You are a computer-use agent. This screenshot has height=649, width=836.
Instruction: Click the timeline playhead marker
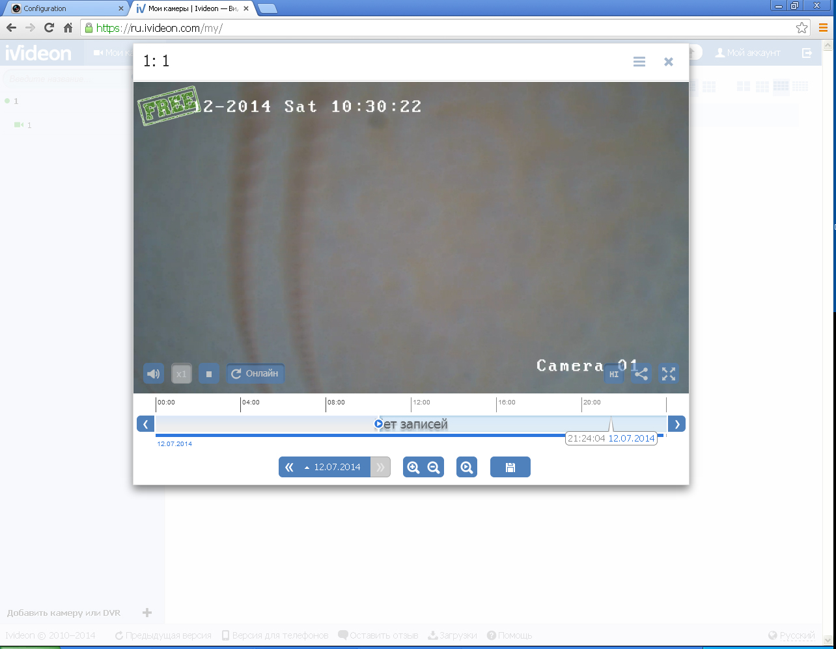379,424
